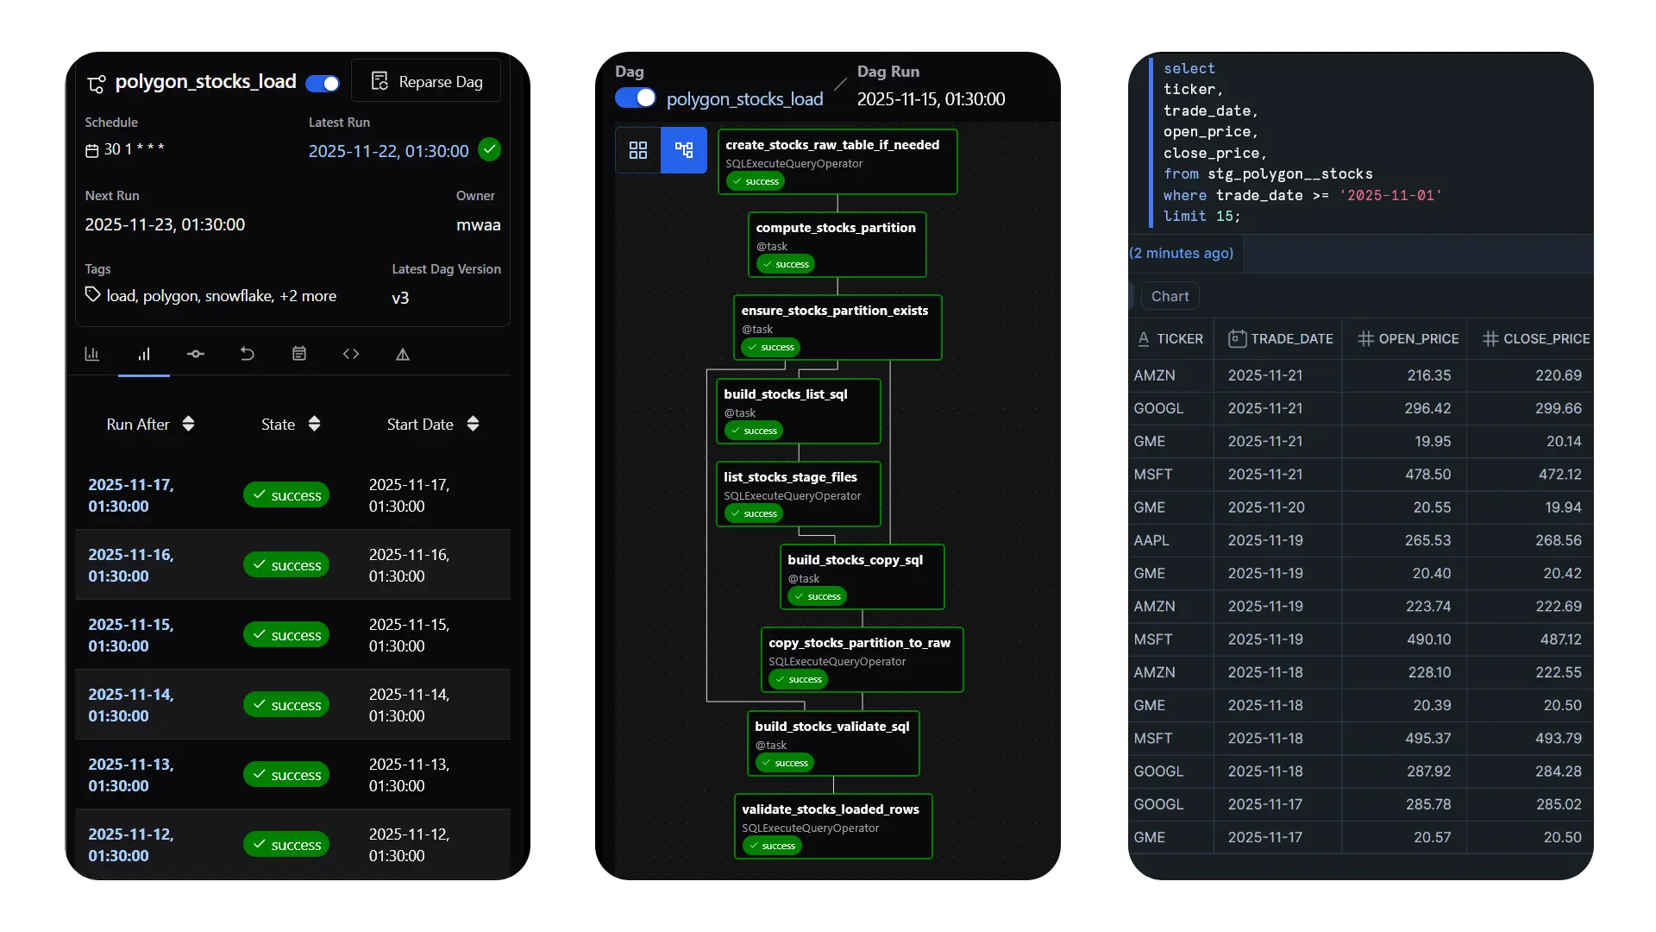Select the create_stocks_raw_table_if_needed task node

(836, 162)
